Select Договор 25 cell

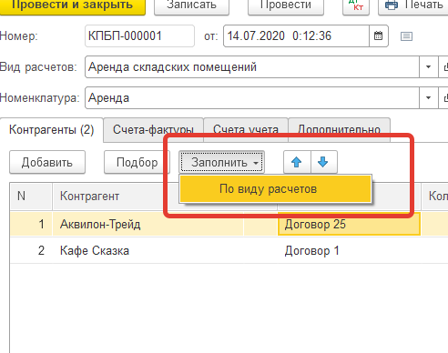pos(349,225)
